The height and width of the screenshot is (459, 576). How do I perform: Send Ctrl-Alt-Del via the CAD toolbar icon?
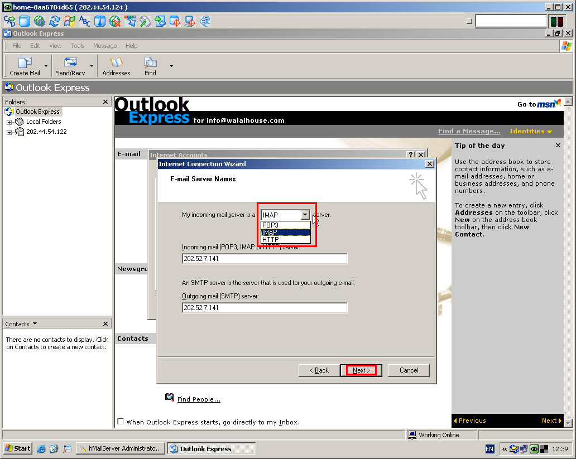tap(10, 21)
